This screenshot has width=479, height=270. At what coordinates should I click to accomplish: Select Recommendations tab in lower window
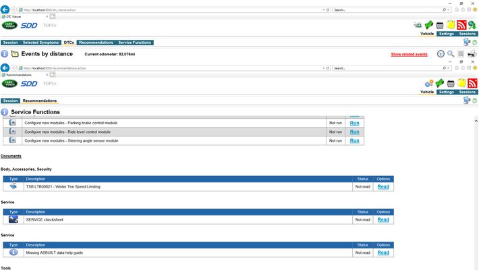point(40,101)
